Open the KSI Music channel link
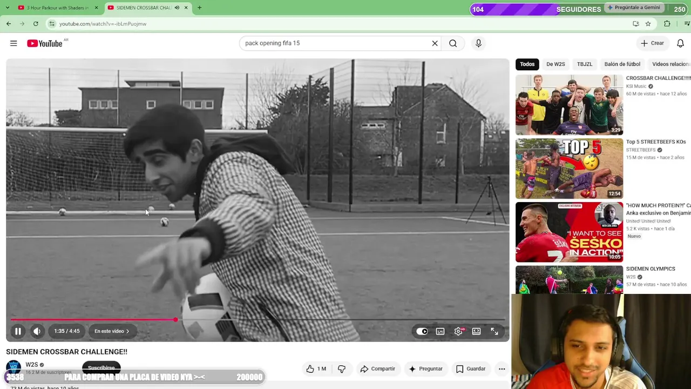 [636, 86]
